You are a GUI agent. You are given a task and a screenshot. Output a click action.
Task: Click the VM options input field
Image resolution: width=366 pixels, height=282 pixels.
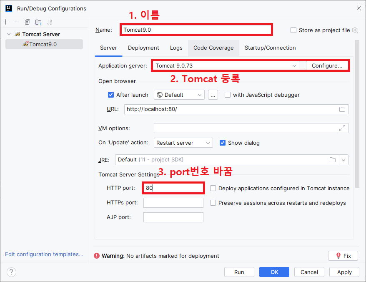pos(251,128)
